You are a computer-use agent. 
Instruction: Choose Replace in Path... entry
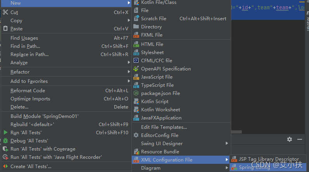pos(66,54)
